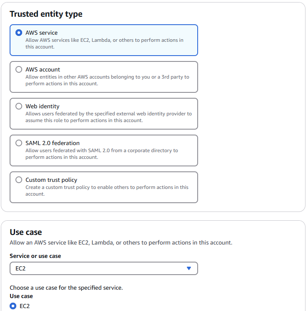This screenshot has height=311, width=308.
Task: Click the Web identity option card description
Action: pos(109,117)
